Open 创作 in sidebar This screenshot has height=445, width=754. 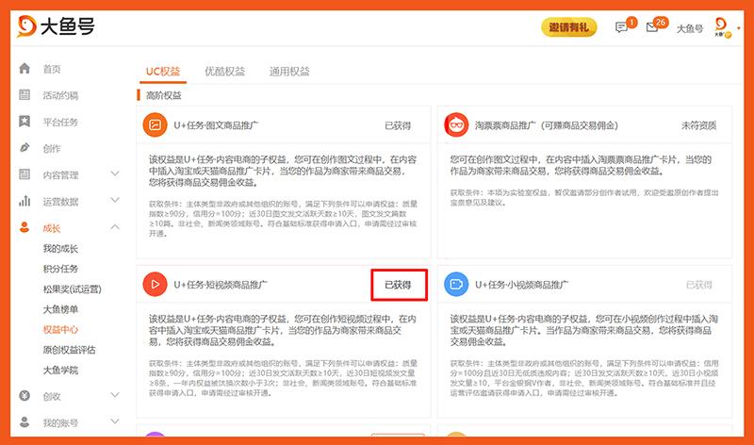pyautogui.click(x=52, y=149)
